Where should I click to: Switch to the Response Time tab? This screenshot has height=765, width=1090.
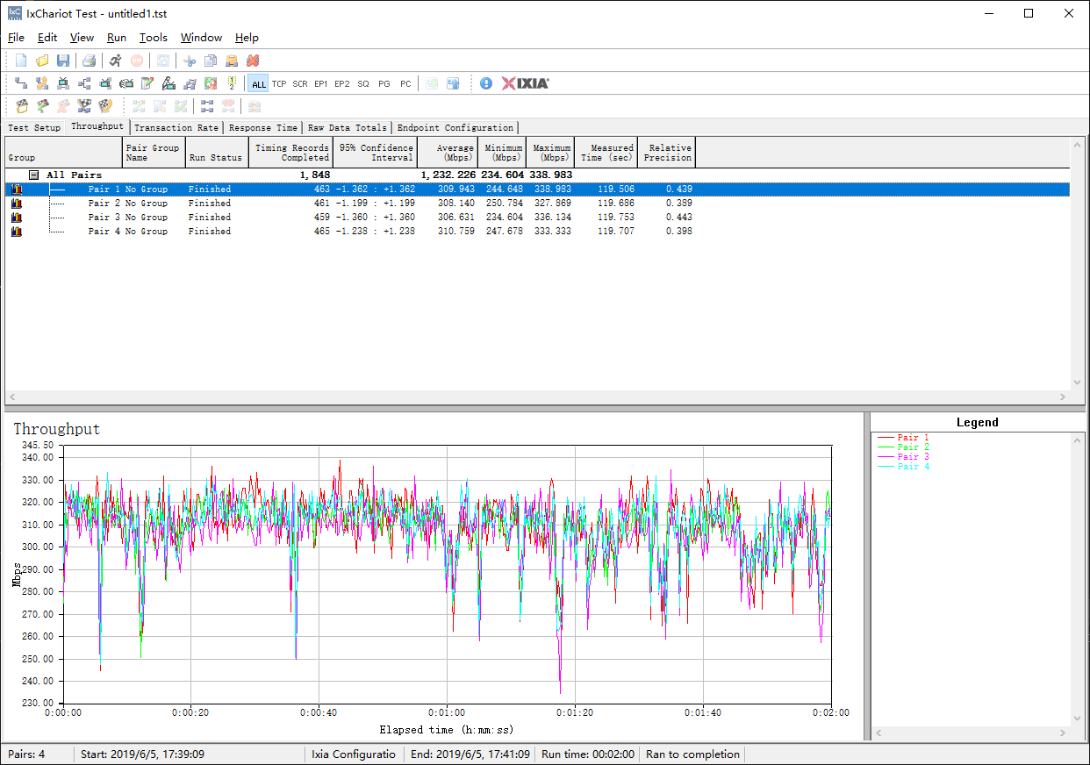pyautogui.click(x=262, y=128)
